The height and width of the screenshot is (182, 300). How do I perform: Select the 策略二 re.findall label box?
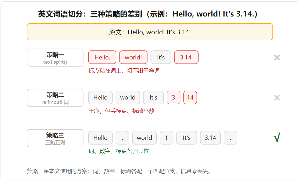[55, 98]
